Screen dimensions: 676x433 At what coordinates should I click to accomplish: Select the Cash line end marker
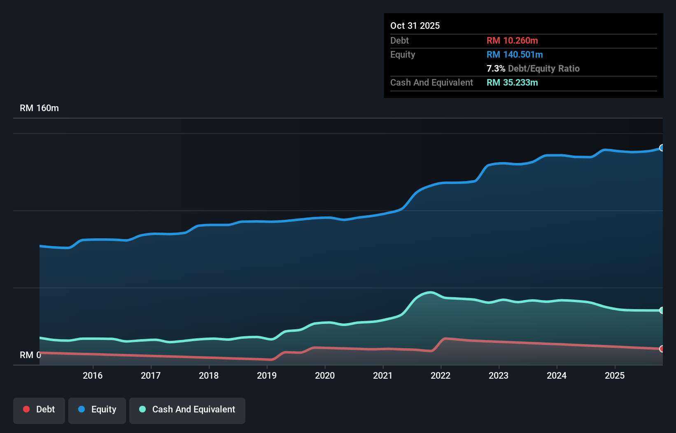[x=662, y=310]
